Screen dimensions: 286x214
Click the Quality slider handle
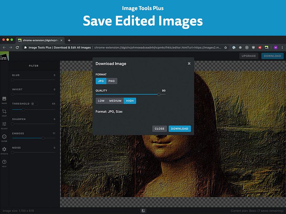[x=159, y=94]
